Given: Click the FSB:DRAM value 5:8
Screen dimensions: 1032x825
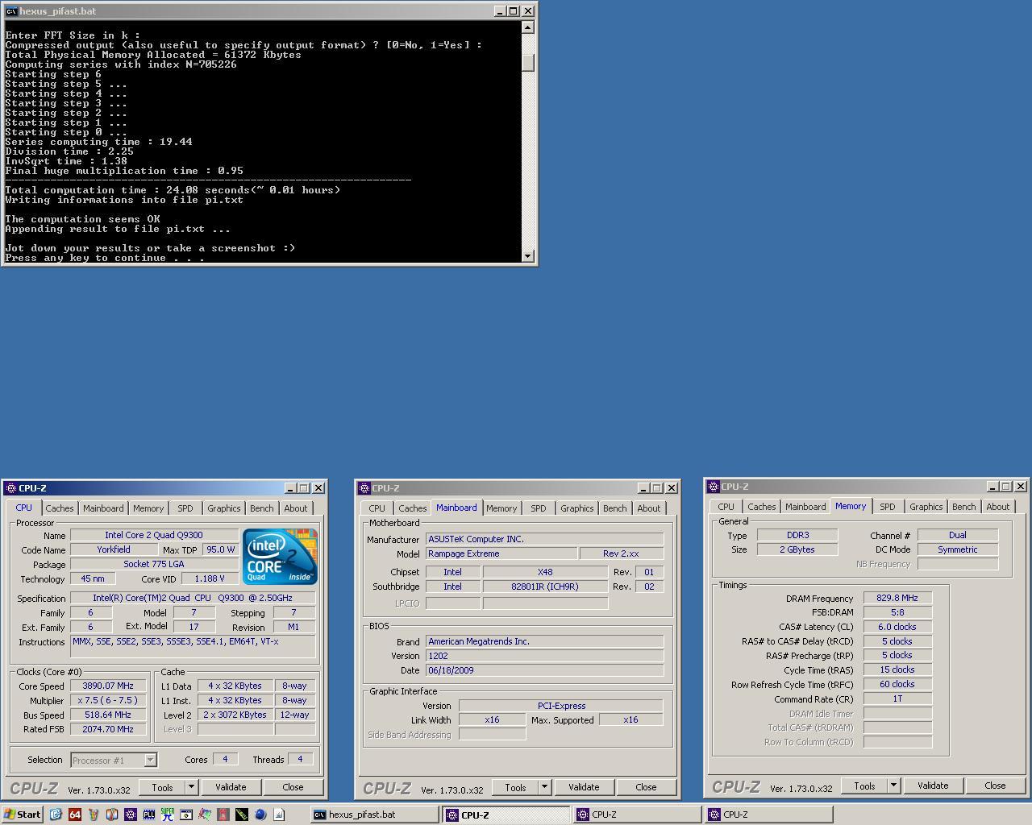Looking at the screenshot, I should point(897,612).
